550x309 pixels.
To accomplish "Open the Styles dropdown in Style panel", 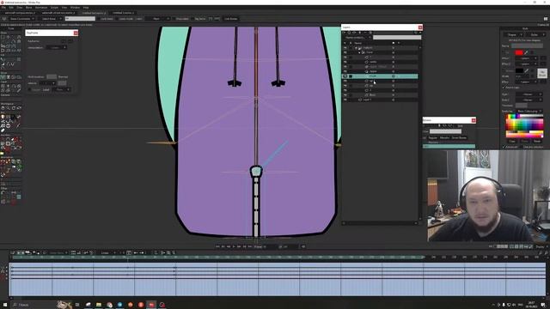I will click(535, 34).
